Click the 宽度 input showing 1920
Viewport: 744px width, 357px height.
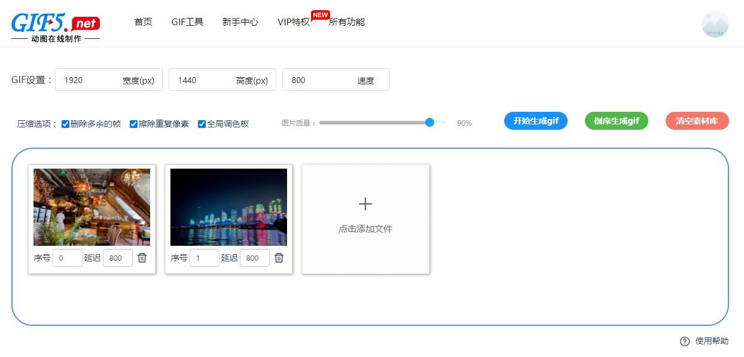[93, 80]
